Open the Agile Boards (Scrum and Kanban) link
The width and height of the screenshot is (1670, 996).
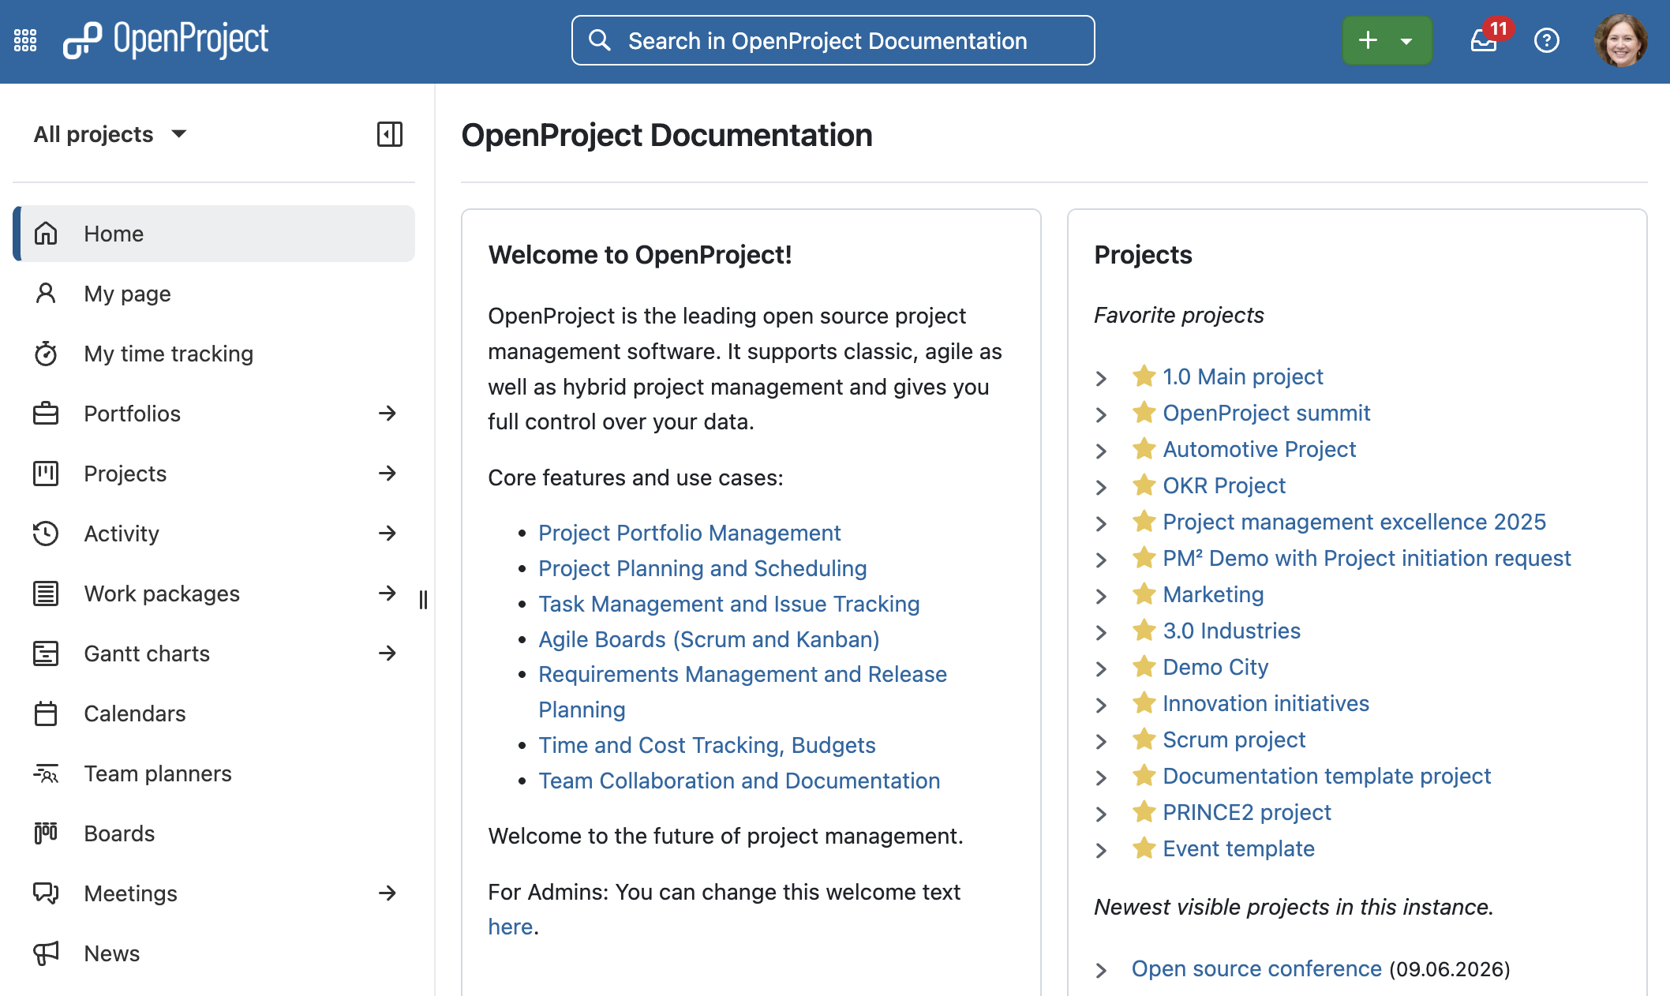tap(709, 639)
